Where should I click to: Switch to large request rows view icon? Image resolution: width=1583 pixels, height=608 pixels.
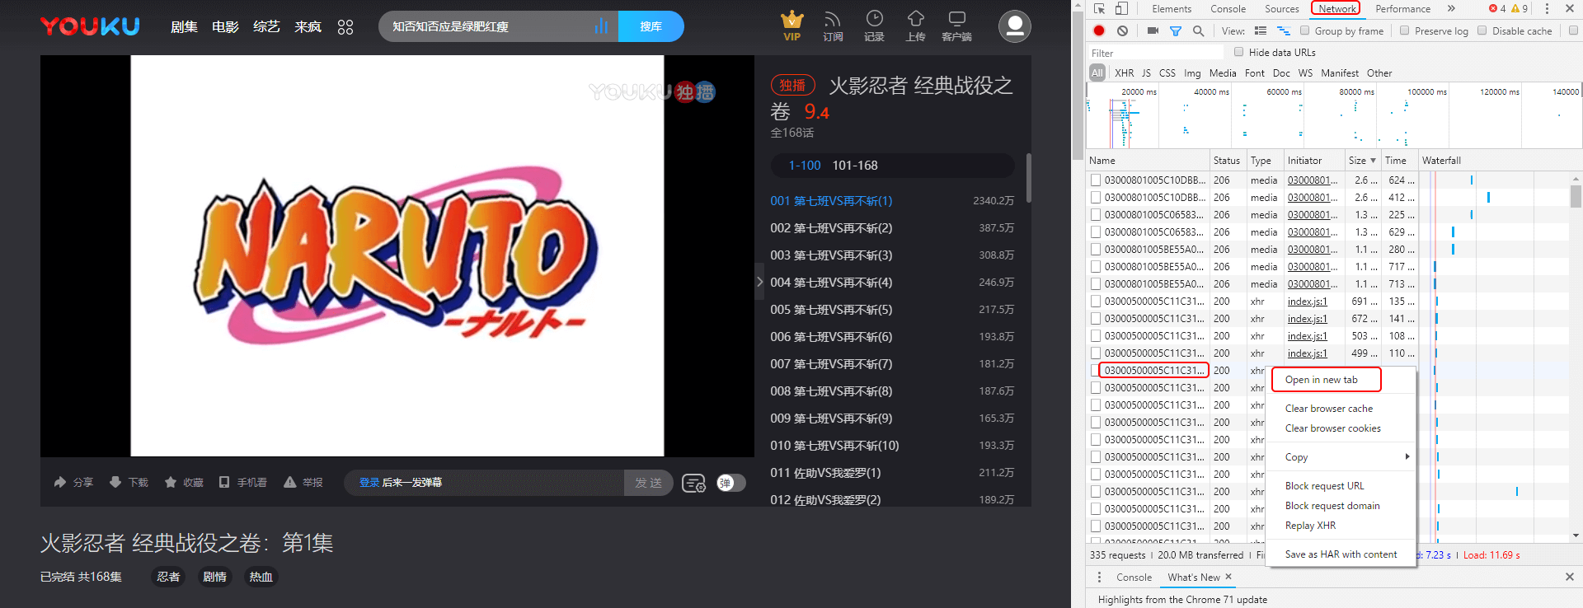tap(1261, 30)
